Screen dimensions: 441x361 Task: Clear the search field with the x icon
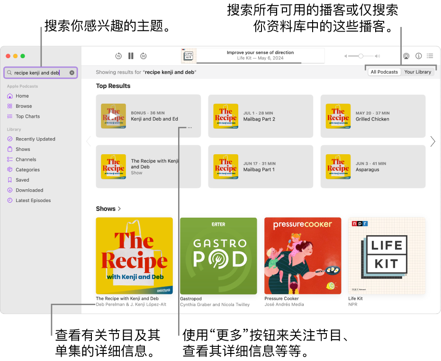tap(72, 73)
